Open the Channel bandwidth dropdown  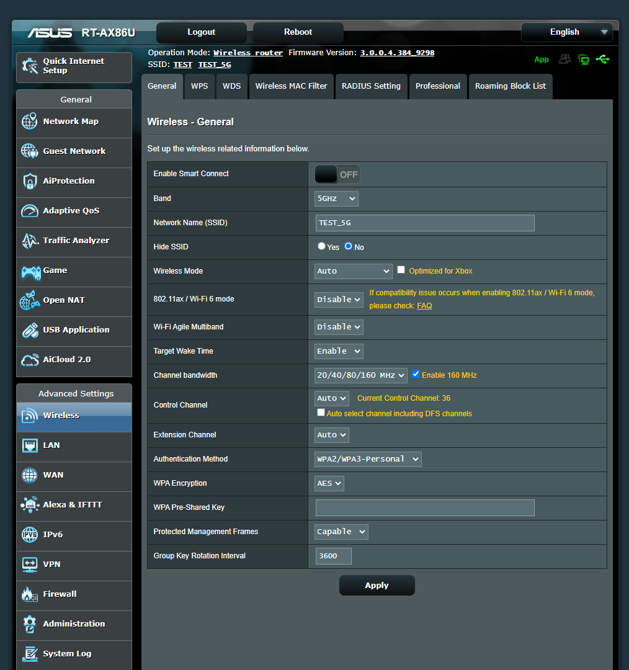pos(360,375)
